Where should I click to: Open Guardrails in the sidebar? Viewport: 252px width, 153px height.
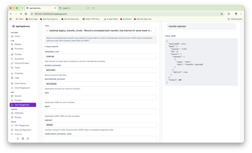tap(19, 59)
